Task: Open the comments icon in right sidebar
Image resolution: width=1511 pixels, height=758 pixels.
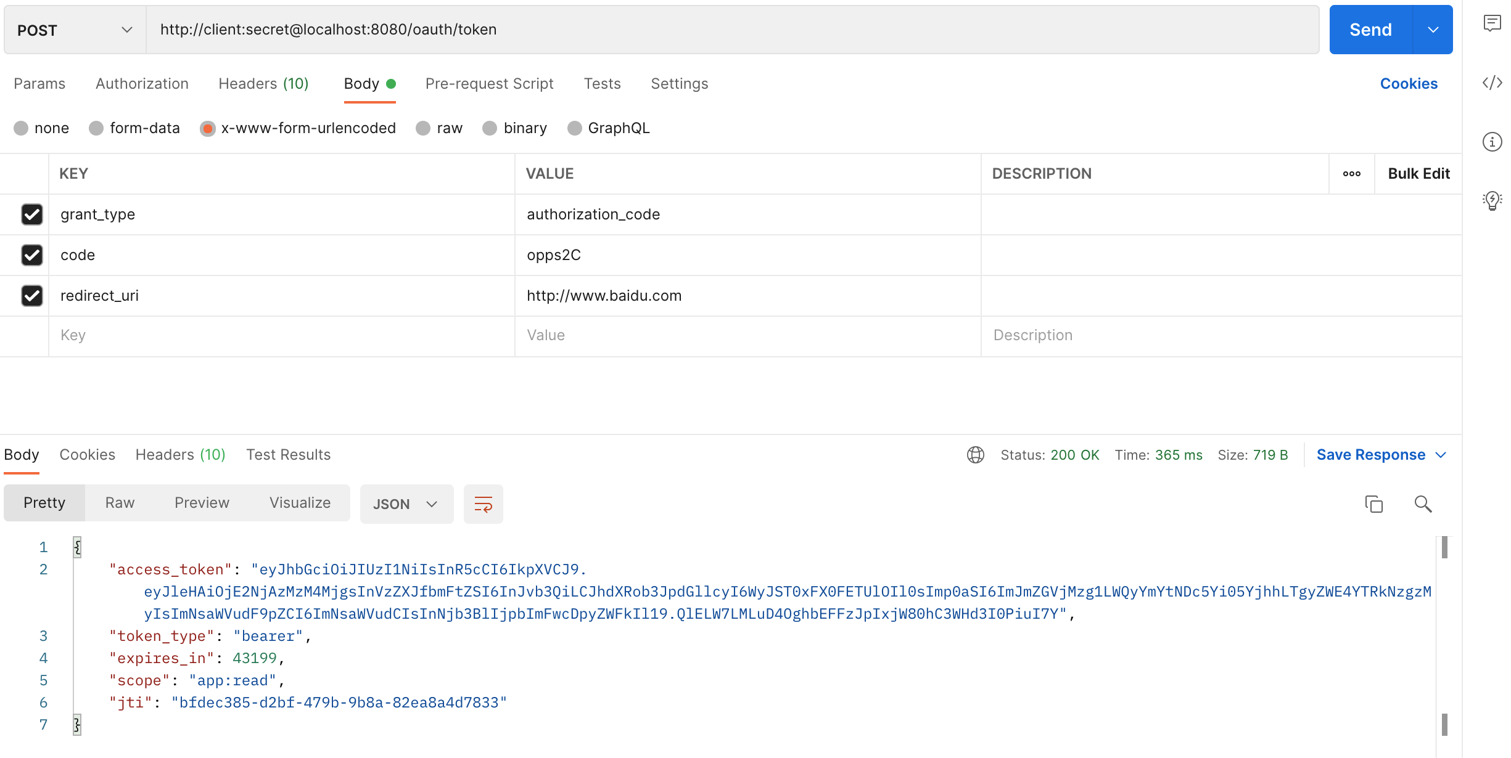Action: click(1492, 23)
